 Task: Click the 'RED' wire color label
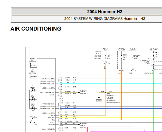pos(131,73)
